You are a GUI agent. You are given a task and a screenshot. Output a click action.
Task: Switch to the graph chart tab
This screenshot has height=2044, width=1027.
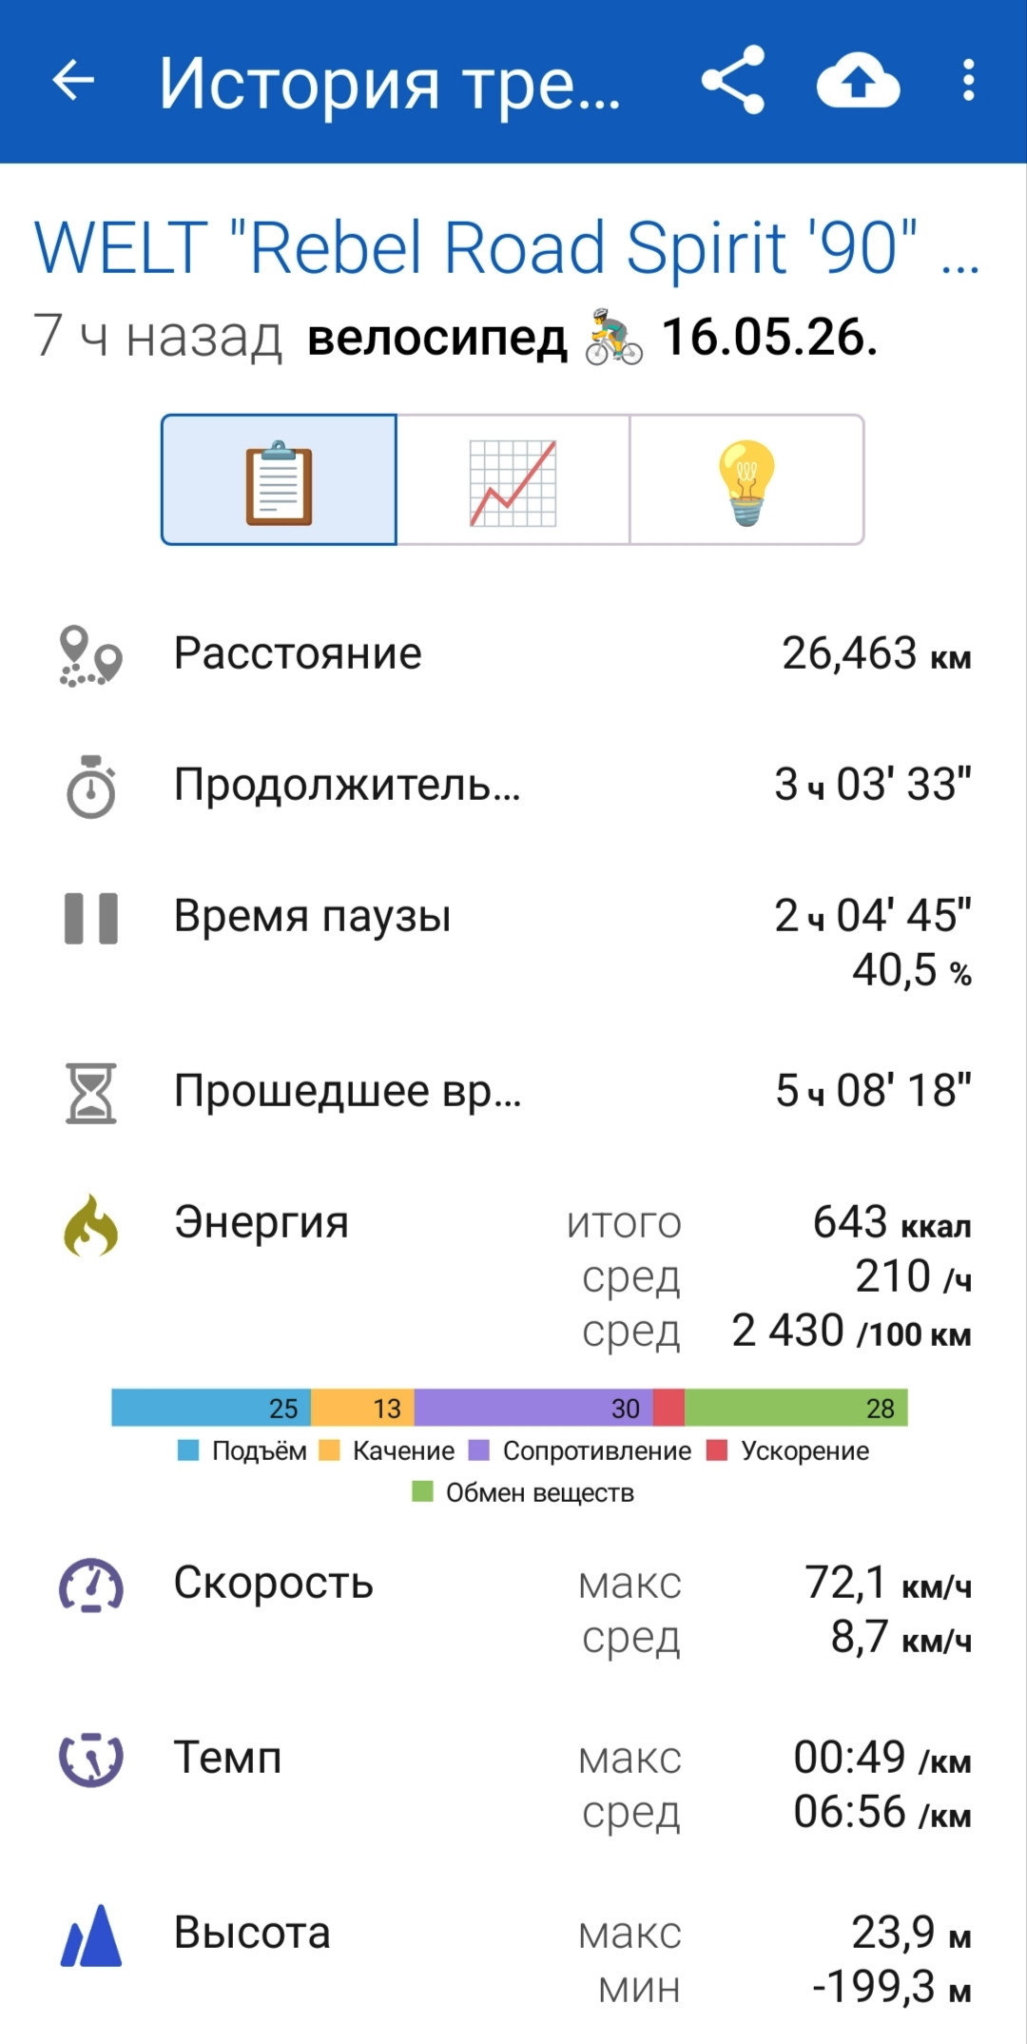[513, 479]
